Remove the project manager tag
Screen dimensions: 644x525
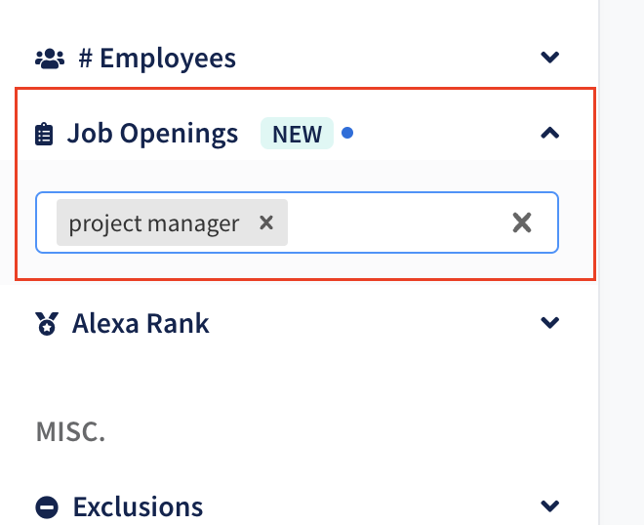click(x=266, y=222)
